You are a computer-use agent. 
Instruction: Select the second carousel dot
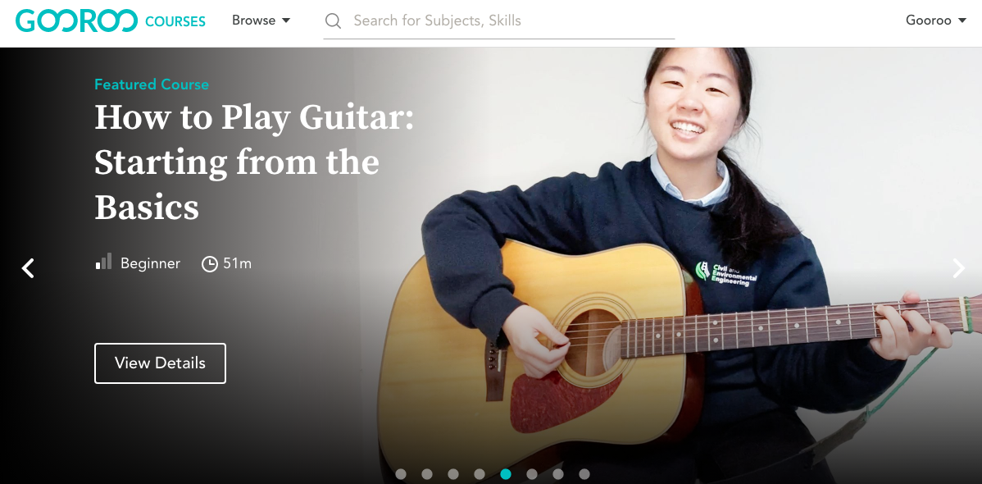coord(427,474)
